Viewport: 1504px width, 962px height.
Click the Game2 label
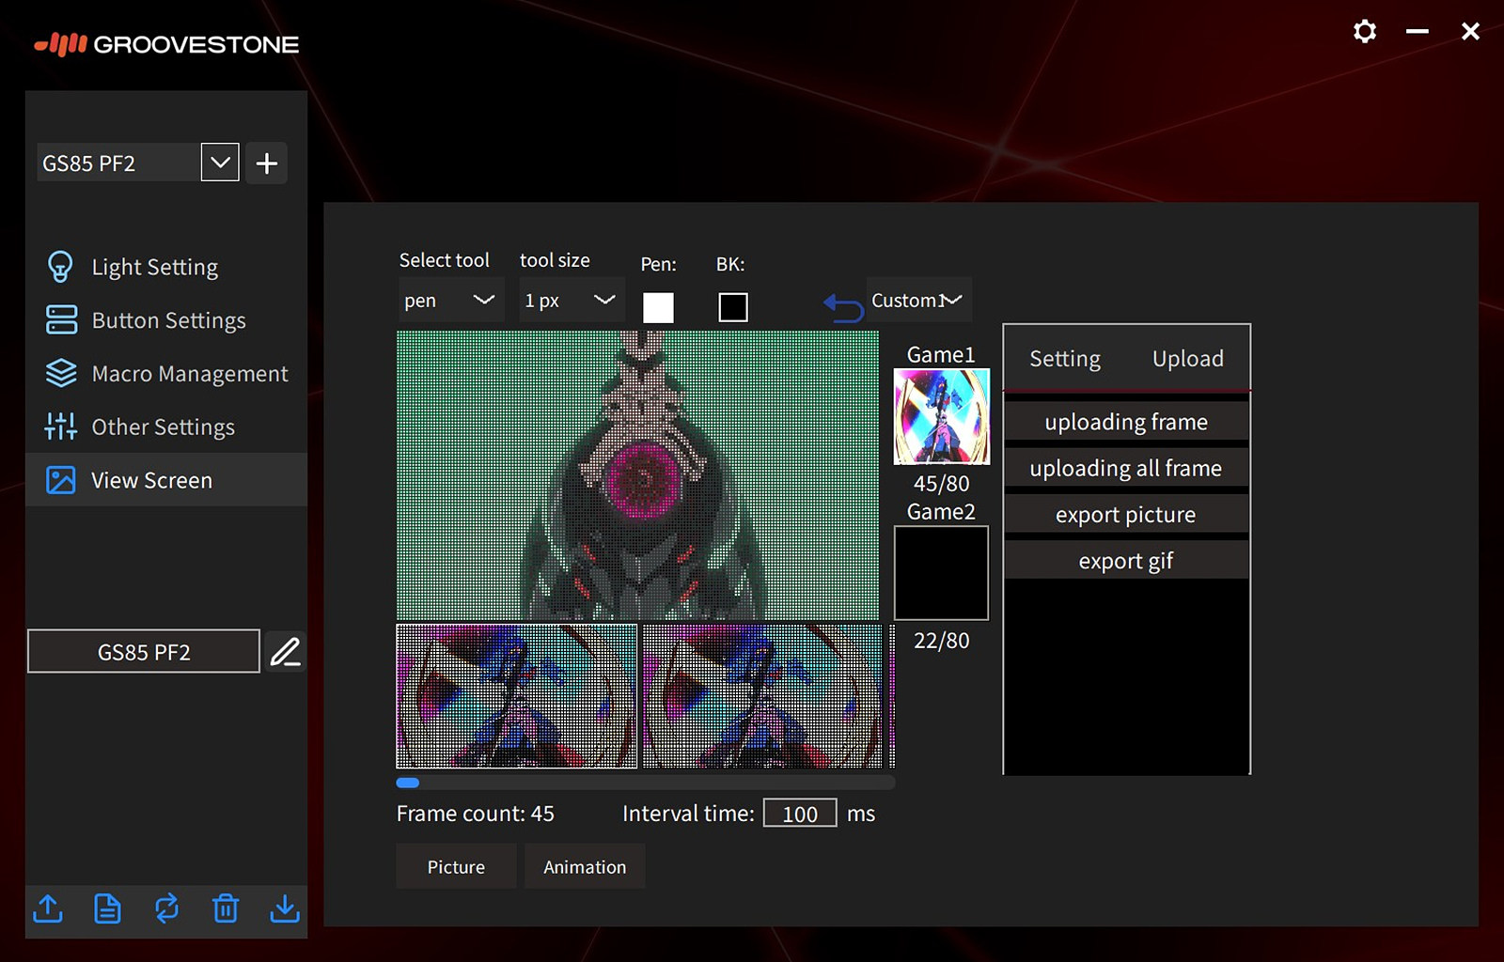941,511
